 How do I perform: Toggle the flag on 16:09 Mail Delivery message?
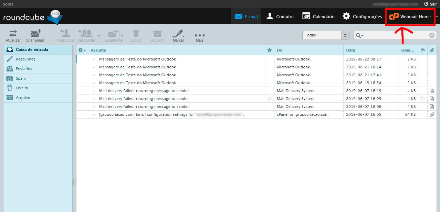pos(422,99)
